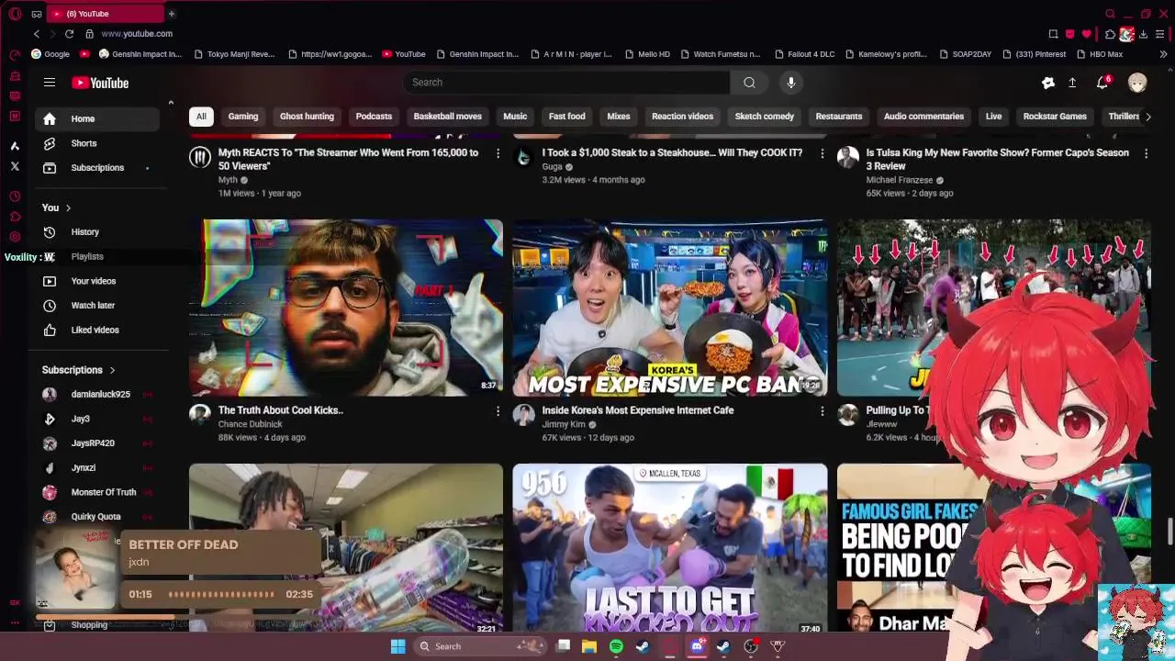Image resolution: width=1175 pixels, height=661 pixels.
Task: Open File Explorer from the taskbar
Action: (x=589, y=646)
